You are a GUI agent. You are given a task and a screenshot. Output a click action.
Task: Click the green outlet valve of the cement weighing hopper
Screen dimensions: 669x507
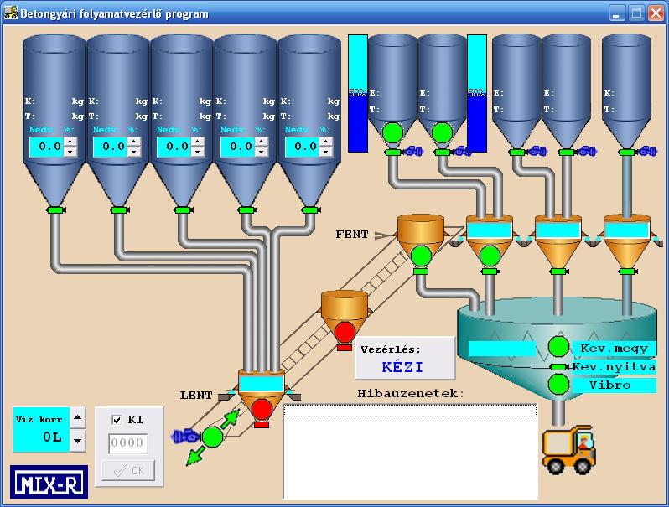(490, 272)
